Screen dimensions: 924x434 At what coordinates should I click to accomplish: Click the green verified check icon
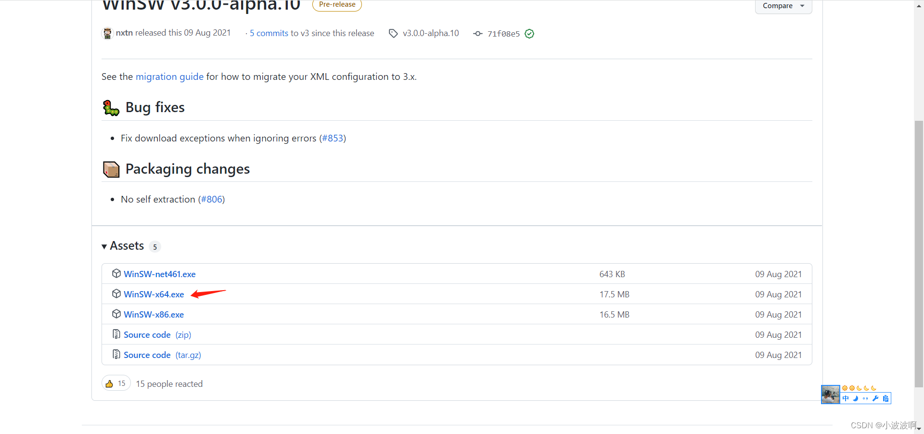click(529, 34)
